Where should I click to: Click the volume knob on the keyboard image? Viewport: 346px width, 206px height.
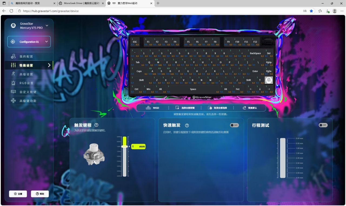(x=268, y=42)
